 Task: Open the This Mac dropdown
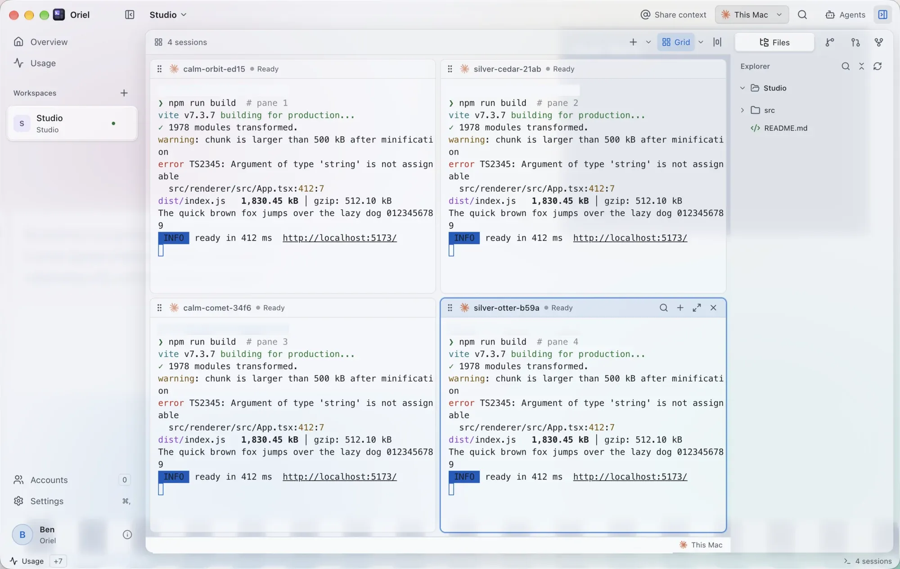[x=752, y=15]
